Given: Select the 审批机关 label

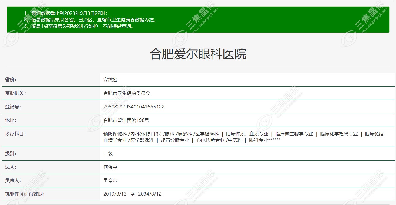Looking at the screenshot, I should [15, 93].
